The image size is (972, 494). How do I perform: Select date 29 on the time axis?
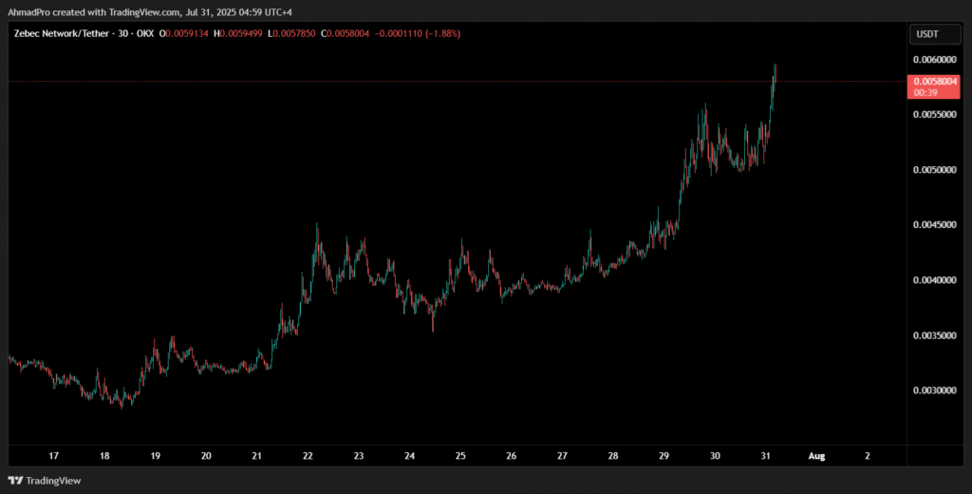pyautogui.click(x=664, y=456)
